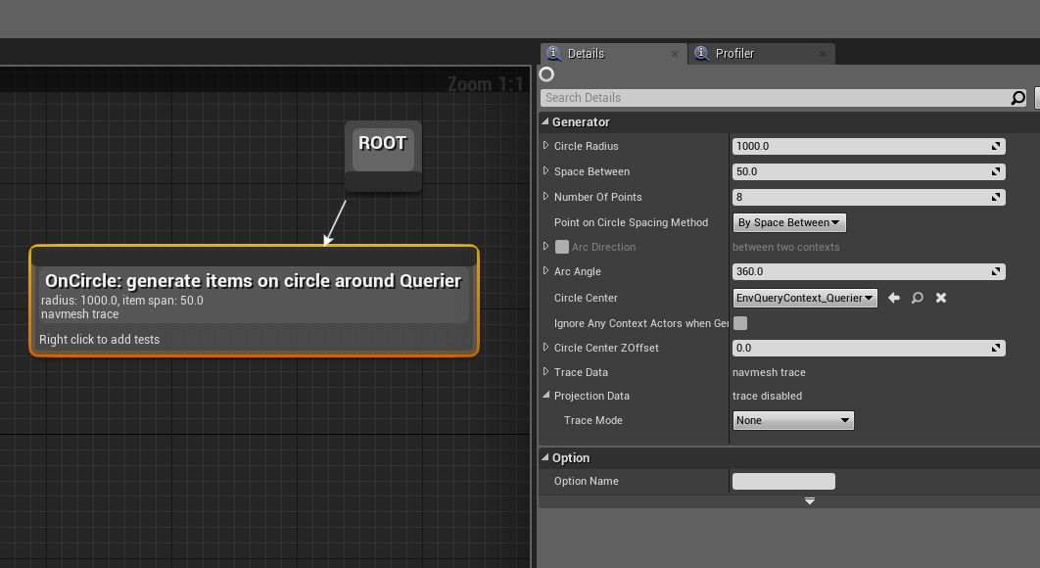Click the search magnifier in Search Details
Image resolution: width=1040 pixels, height=568 pixels.
[x=1017, y=98]
